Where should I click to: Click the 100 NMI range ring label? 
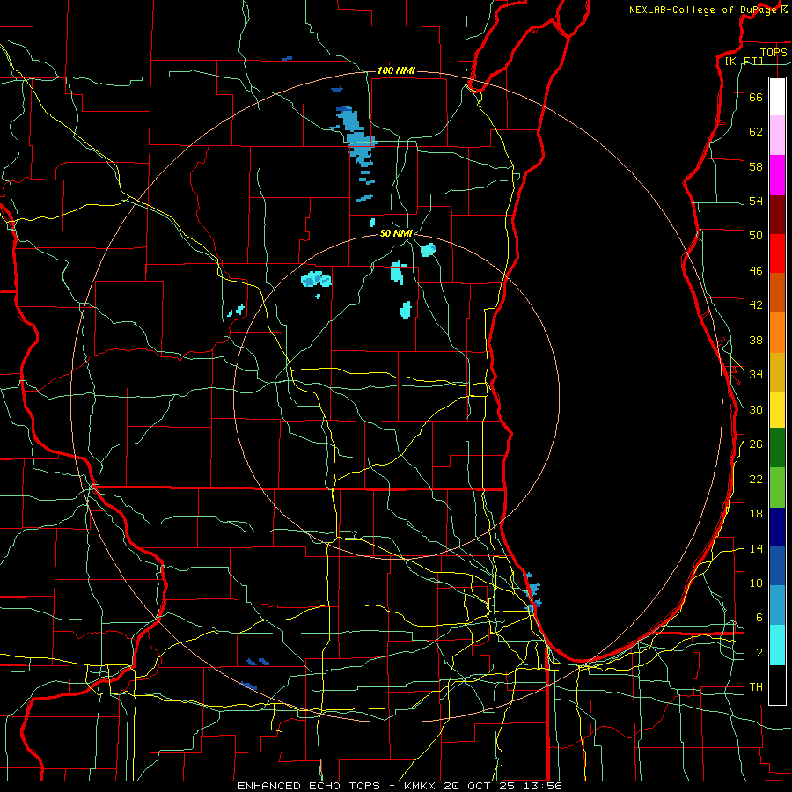point(396,70)
